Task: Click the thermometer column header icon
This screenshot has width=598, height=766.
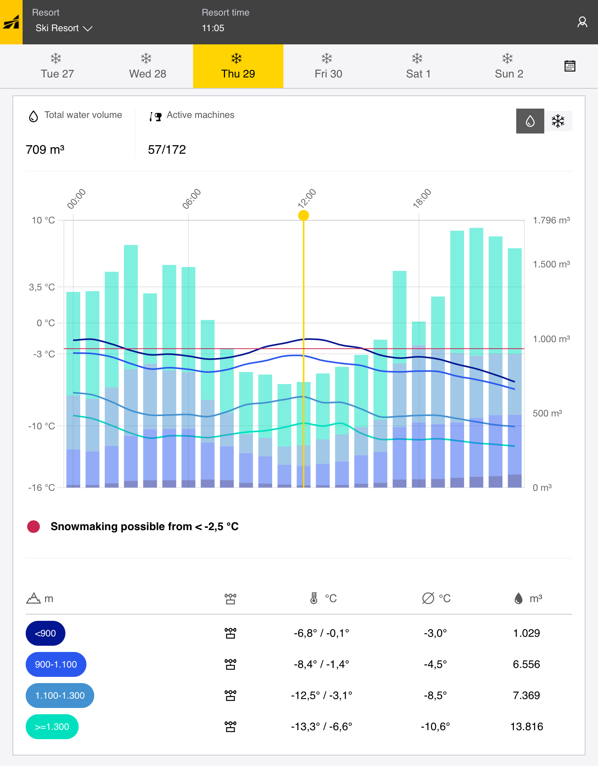Action: 314,598
